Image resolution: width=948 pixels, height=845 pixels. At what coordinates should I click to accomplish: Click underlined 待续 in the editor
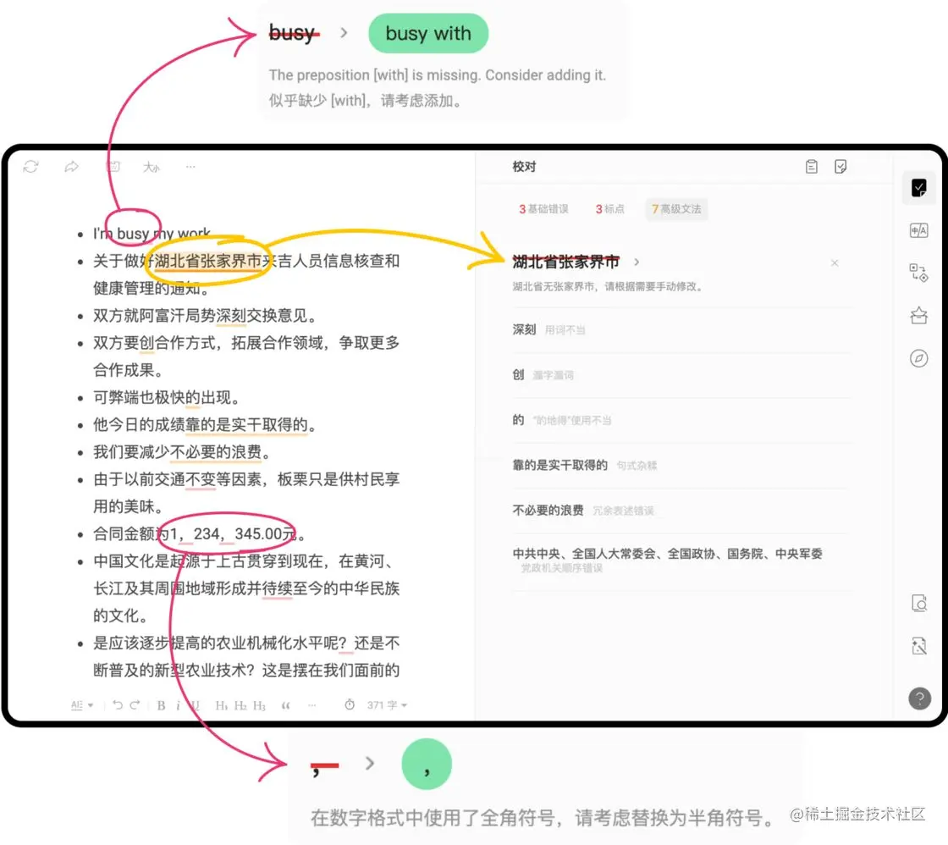point(278,588)
